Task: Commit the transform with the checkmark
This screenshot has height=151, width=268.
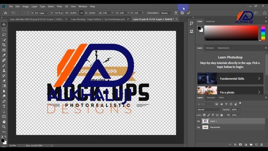Action: (x=188, y=13)
